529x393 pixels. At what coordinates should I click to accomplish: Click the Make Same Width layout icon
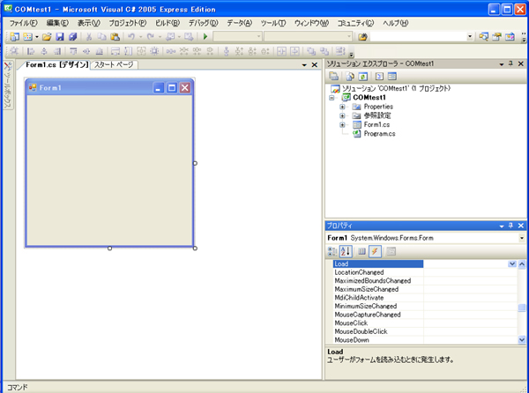click(115, 51)
